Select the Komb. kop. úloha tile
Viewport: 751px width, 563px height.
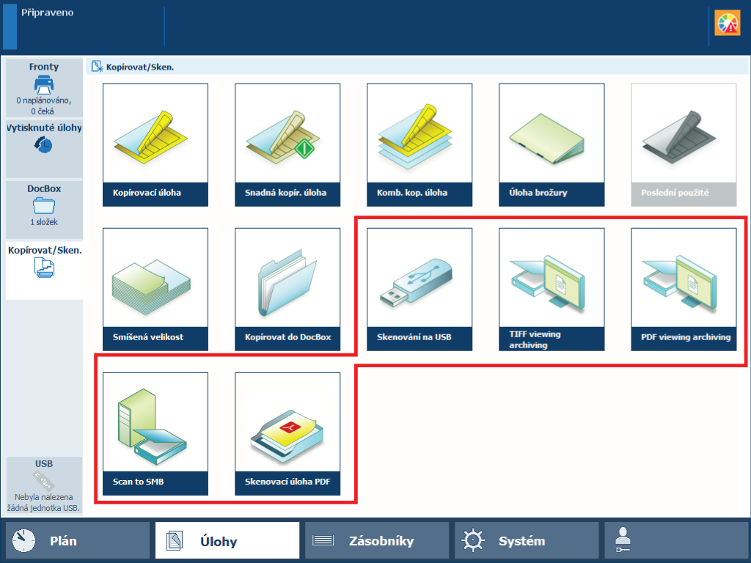click(x=420, y=144)
